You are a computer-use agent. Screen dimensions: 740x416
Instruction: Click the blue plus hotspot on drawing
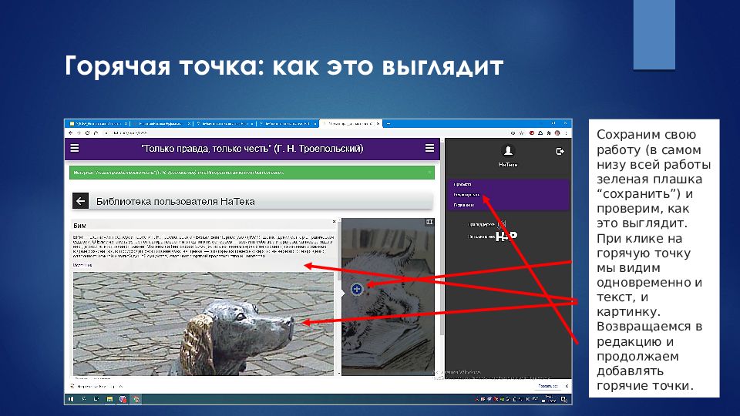356,289
